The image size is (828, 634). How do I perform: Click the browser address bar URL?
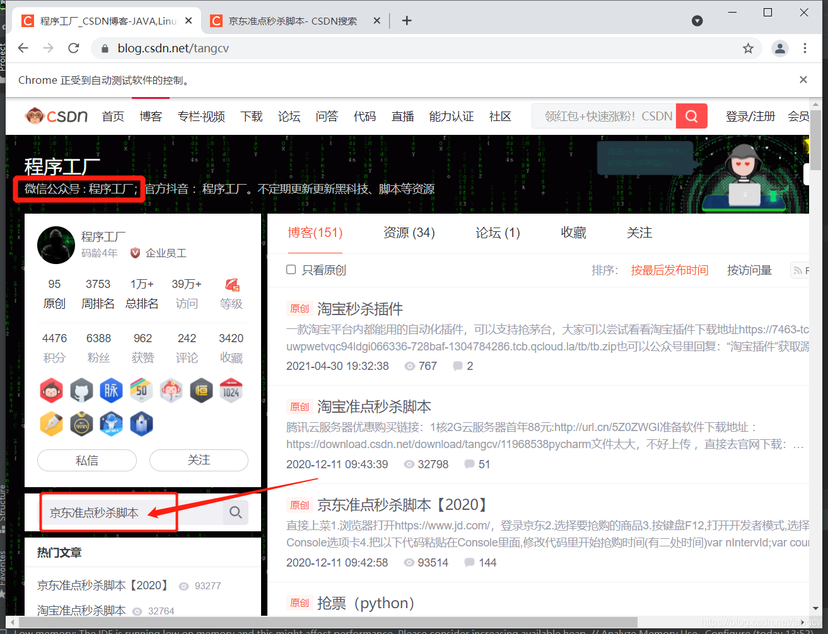pyautogui.click(x=173, y=49)
